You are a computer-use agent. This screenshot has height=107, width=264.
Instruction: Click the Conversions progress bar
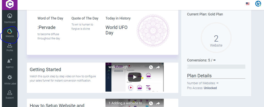pos(216,67)
